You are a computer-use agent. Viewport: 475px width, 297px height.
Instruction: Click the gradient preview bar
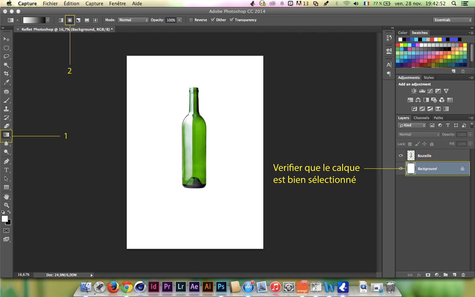[x=34, y=20]
